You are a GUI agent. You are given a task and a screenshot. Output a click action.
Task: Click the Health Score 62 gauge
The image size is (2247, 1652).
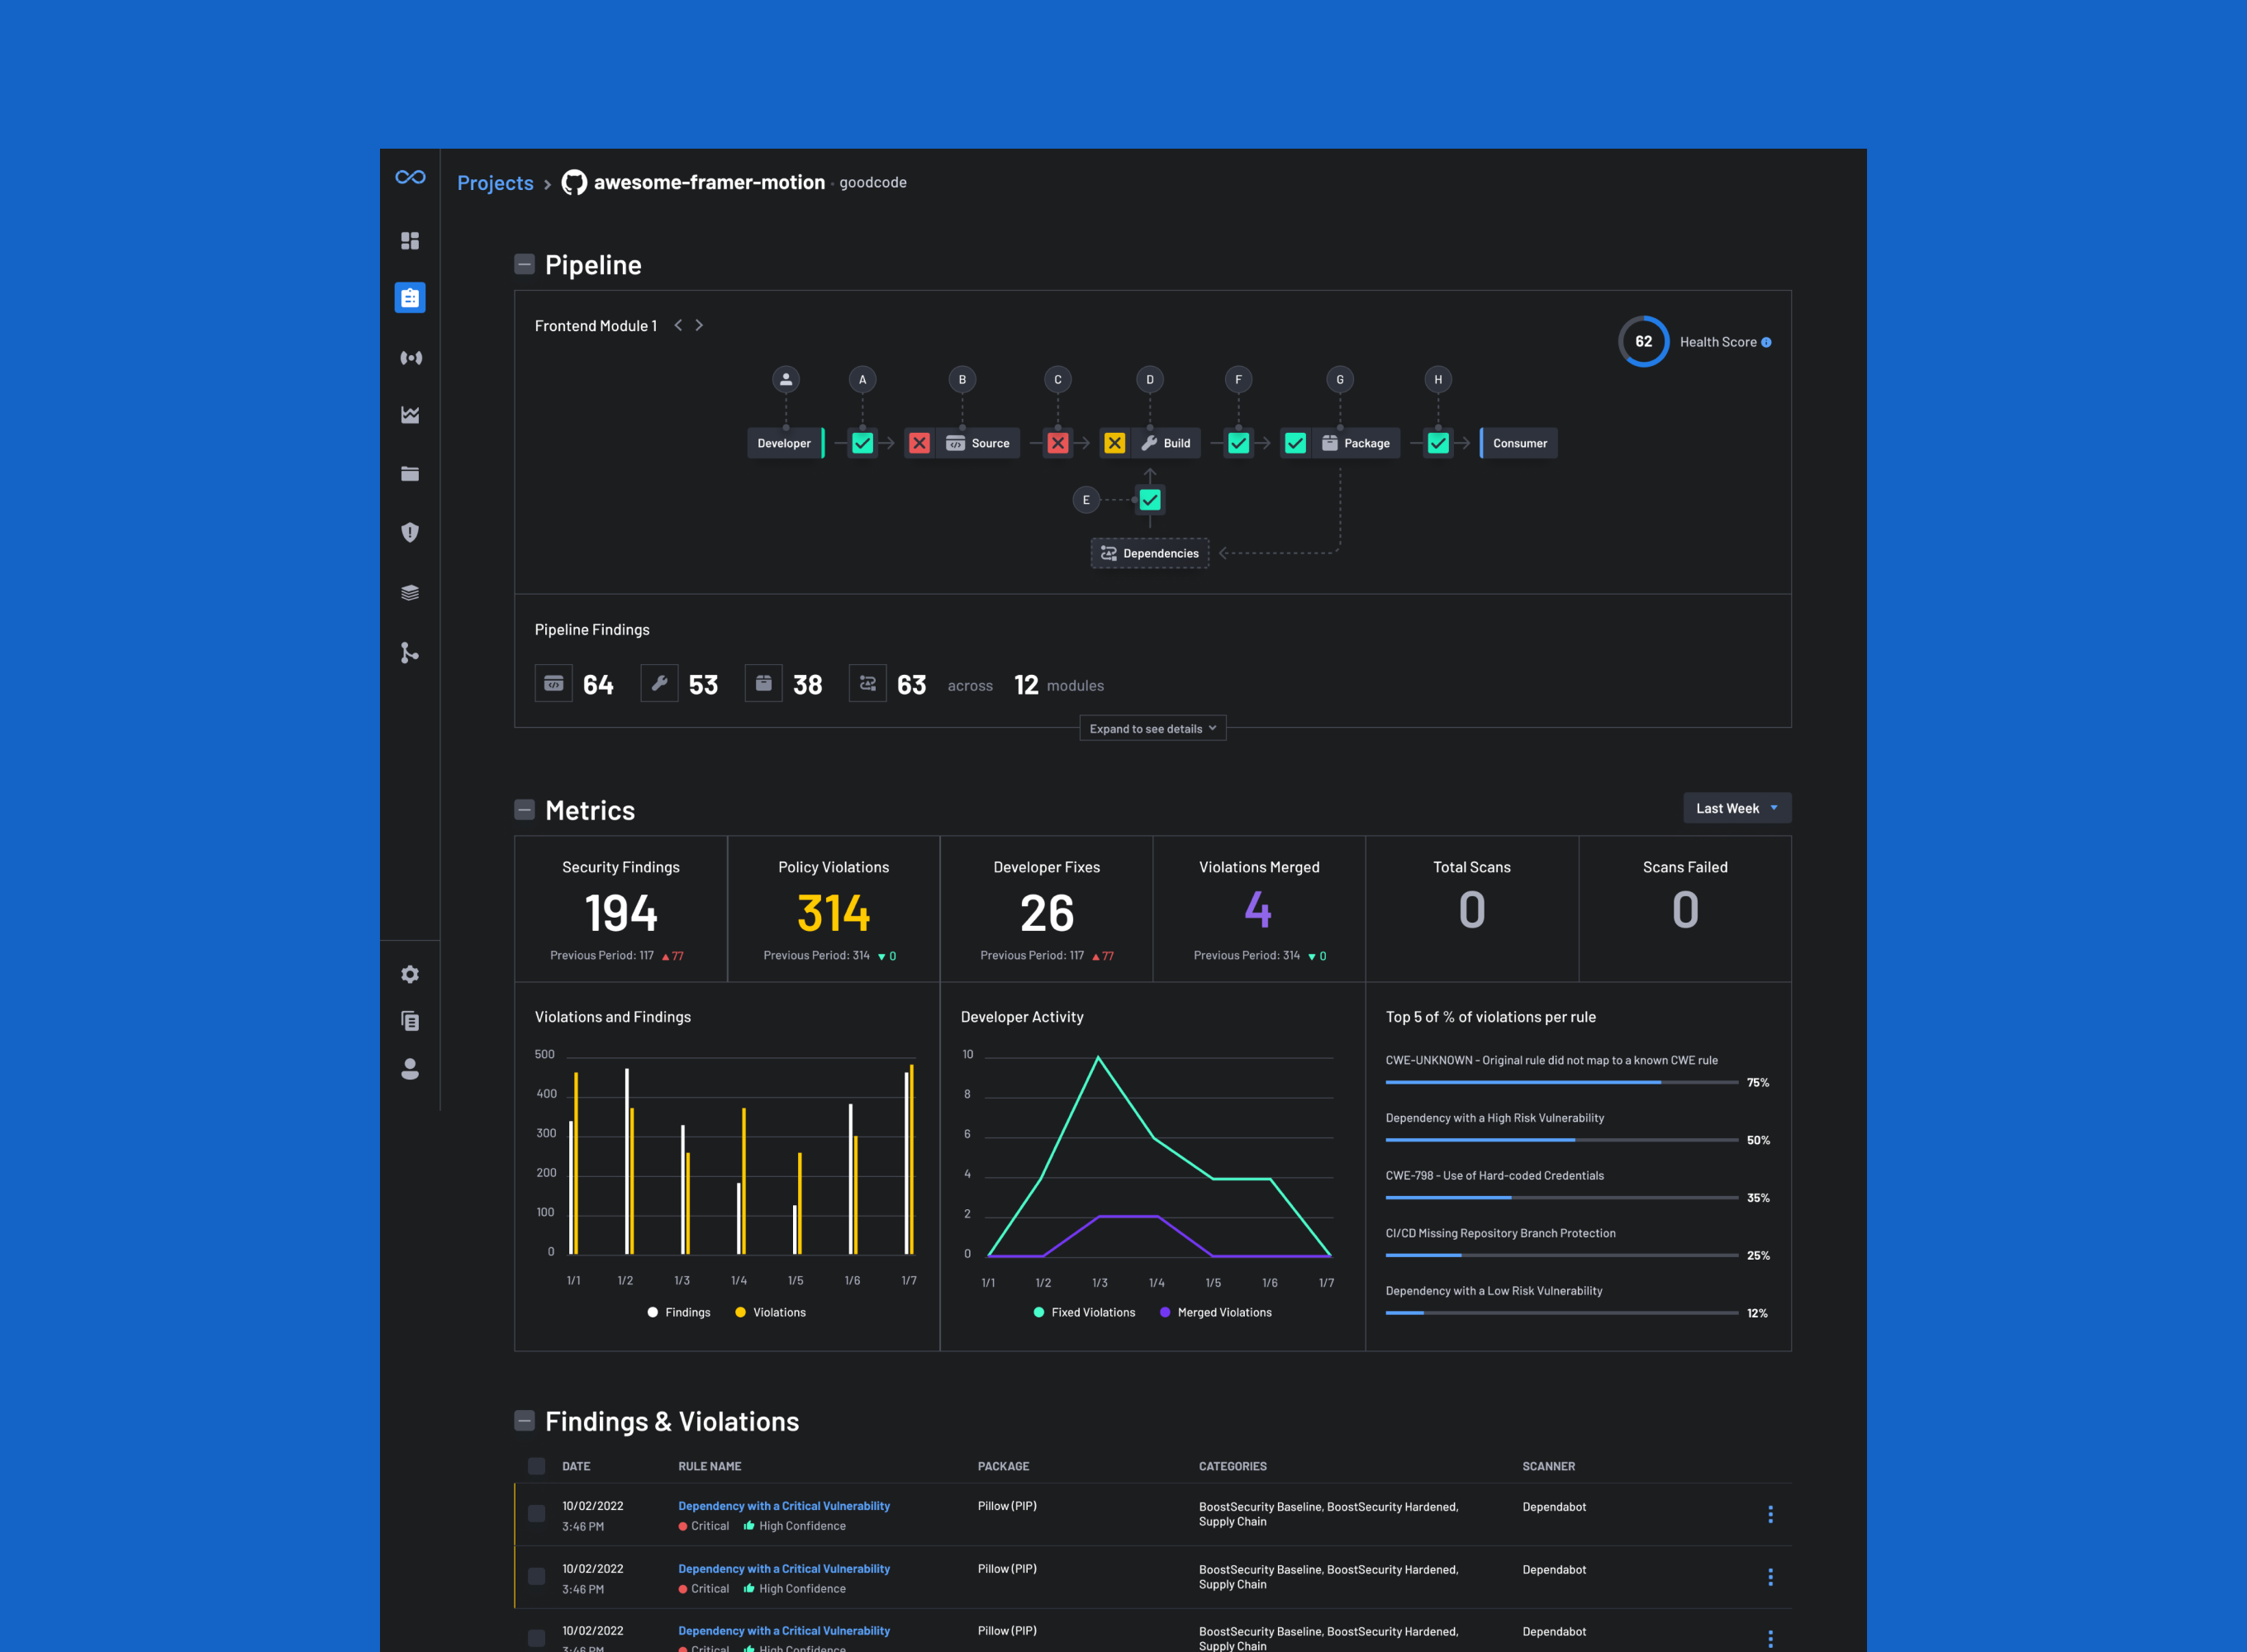(1644, 341)
